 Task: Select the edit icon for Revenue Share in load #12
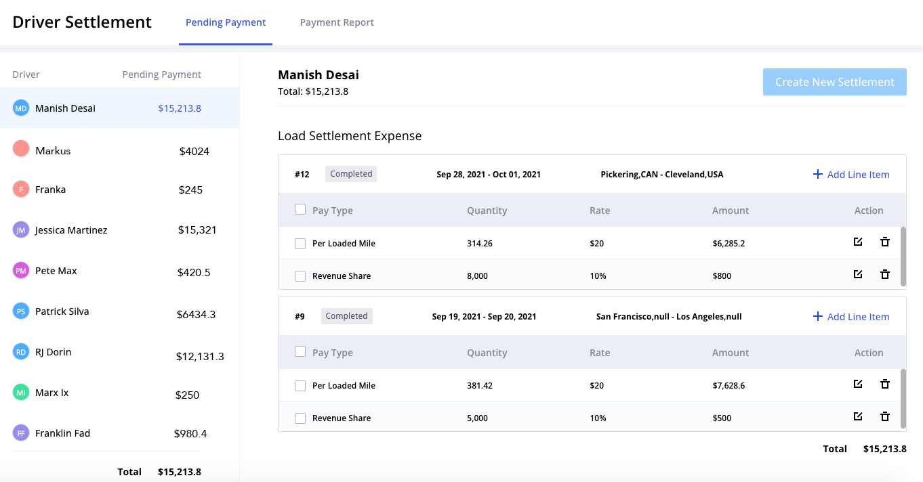point(858,274)
